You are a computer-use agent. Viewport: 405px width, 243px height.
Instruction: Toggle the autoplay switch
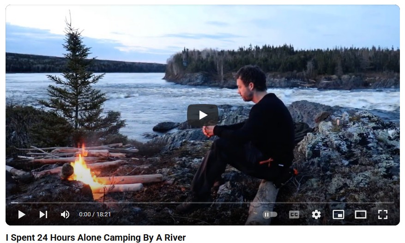(270, 214)
